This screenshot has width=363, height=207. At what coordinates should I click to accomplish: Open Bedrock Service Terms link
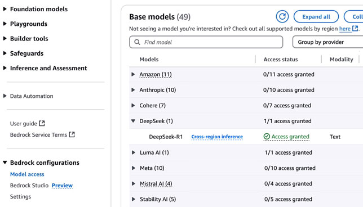38,134
